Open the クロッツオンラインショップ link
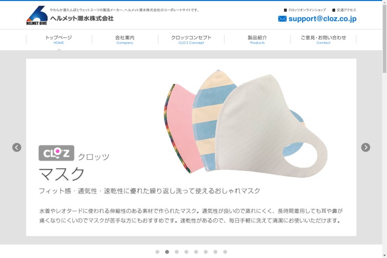 [307, 10]
